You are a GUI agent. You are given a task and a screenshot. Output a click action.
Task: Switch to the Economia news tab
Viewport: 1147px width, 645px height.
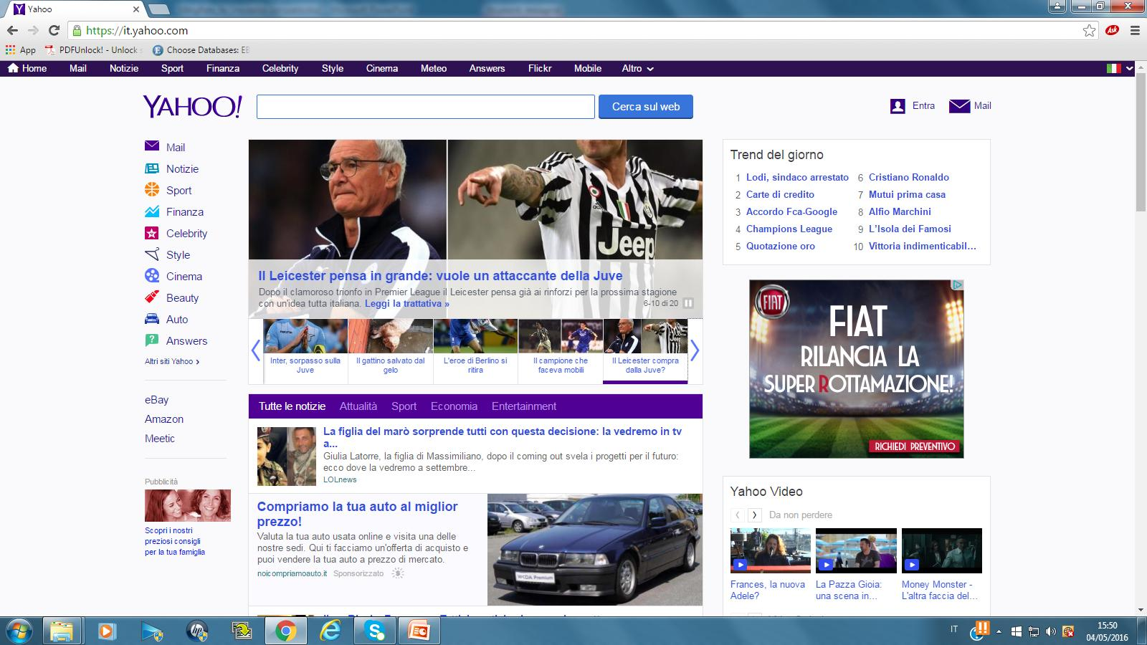point(454,406)
